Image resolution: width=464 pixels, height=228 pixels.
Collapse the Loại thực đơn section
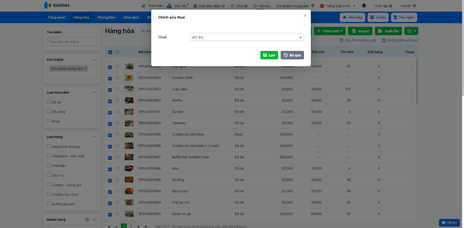94,93
